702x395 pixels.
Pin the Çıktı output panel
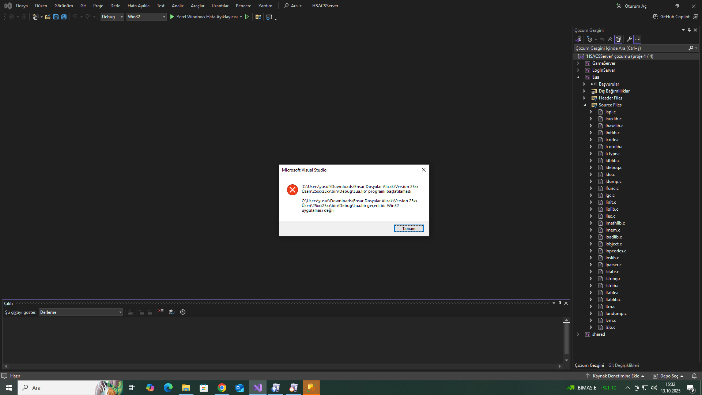tap(560, 303)
